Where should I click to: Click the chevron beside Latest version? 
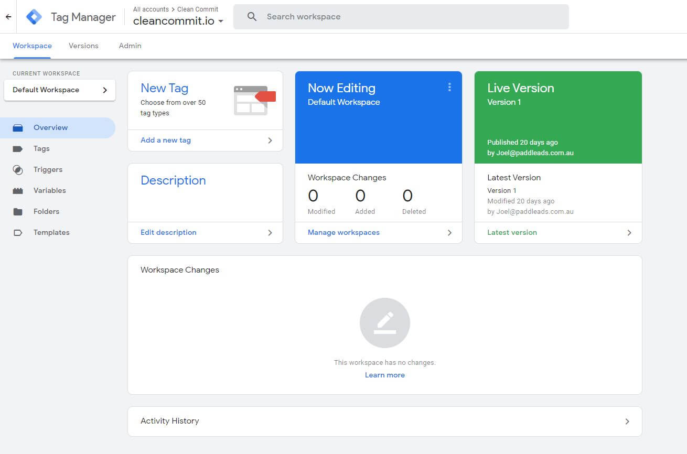click(x=629, y=233)
